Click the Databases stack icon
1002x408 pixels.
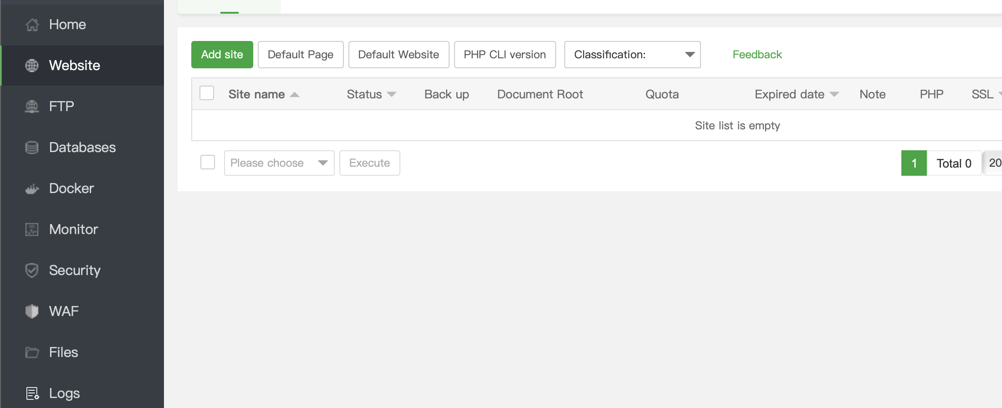tap(32, 148)
